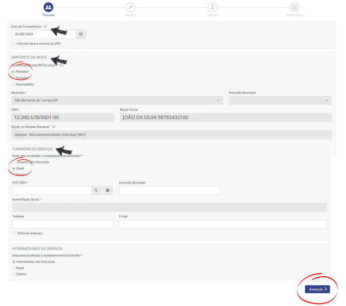This screenshot has width=346, height=306.
Task: Click the Valores dollar step icon
Action: [212, 7]
